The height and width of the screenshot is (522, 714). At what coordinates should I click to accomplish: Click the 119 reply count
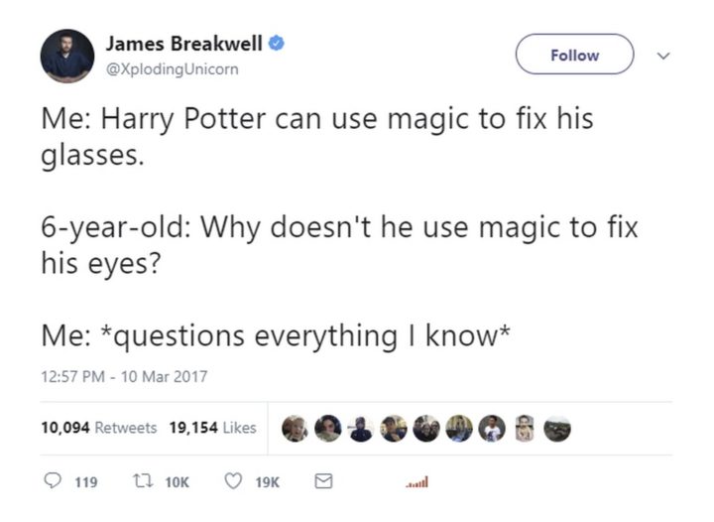pyautogui.click(x=86, y=482)
